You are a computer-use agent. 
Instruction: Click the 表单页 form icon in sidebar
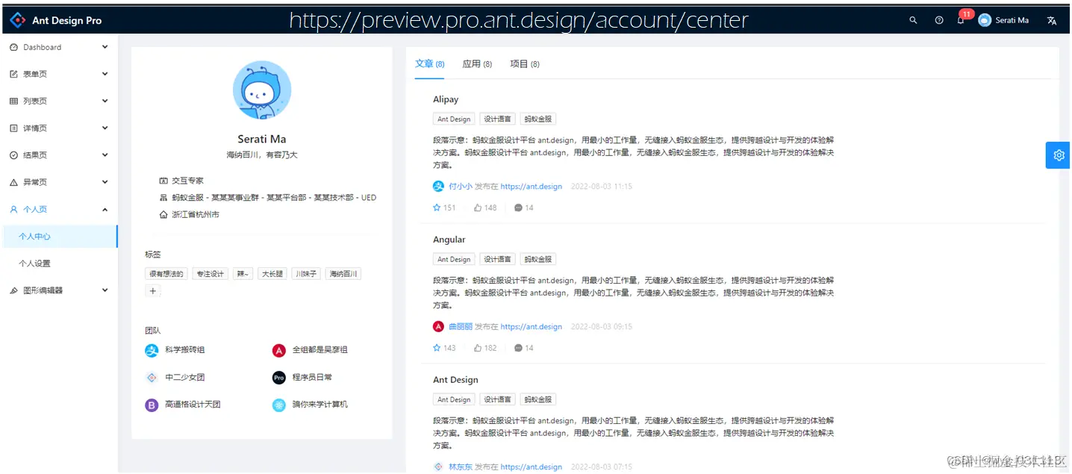[13, 74]
